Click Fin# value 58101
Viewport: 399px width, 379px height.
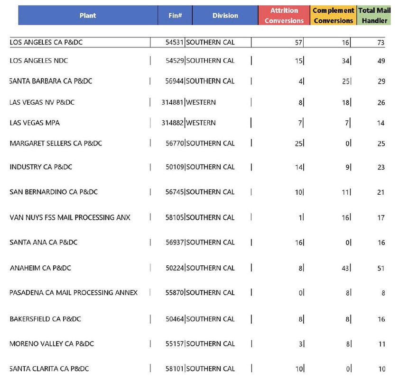click(x=175, y=369)
